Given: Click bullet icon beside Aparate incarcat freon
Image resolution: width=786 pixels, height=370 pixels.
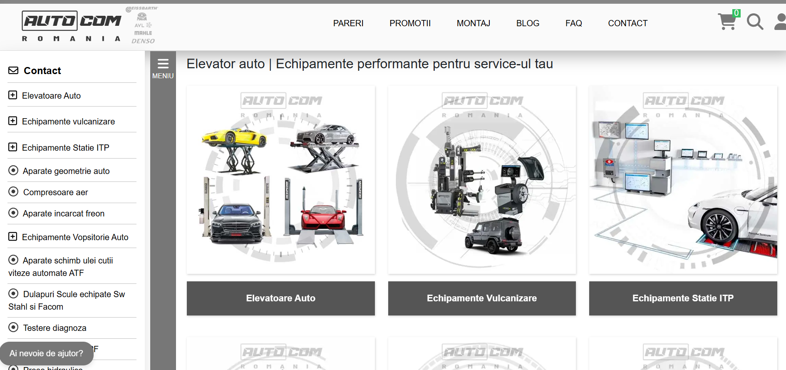Looking at the screenshot, I should [x=13, y=213].
